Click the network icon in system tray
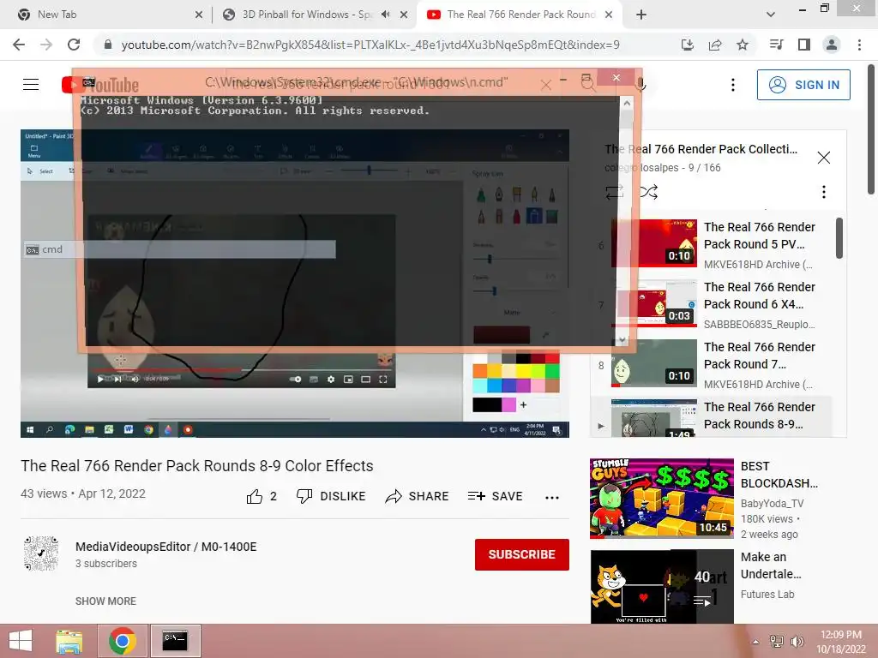 click(777, 642)
